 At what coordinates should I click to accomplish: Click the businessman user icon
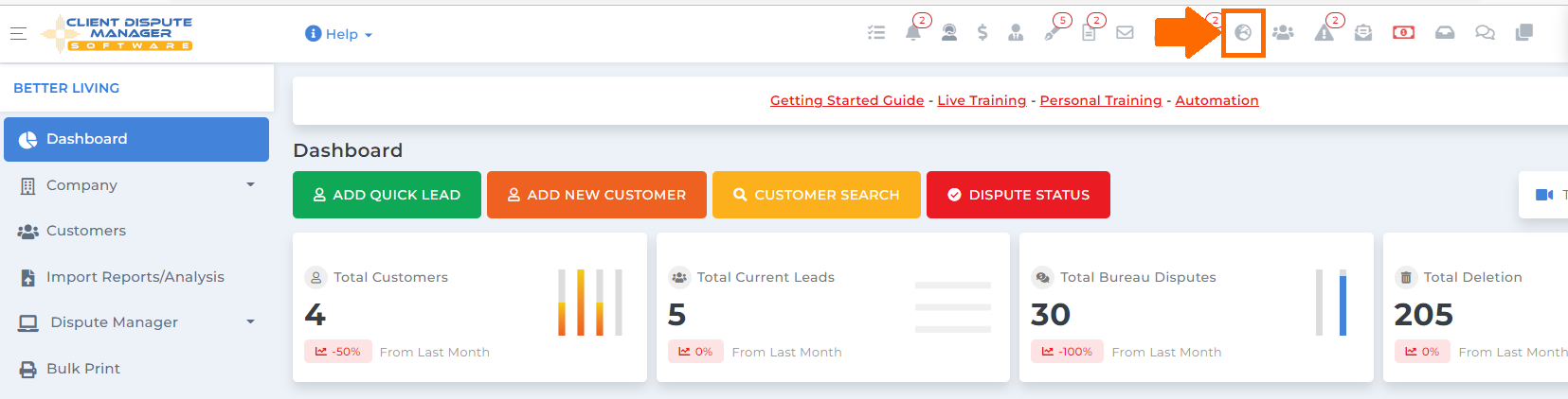pos(1016,33)
